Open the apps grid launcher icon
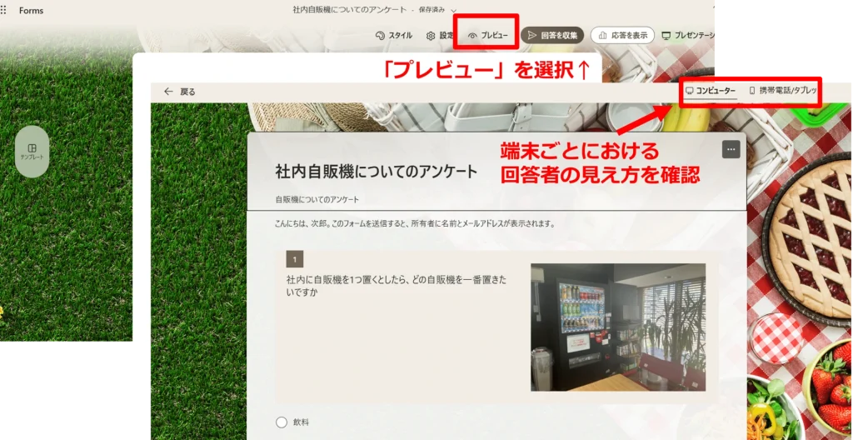Screen dimensions: 853x440 3,10
